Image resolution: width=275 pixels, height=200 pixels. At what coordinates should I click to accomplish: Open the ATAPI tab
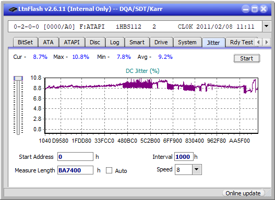point(71,42)
